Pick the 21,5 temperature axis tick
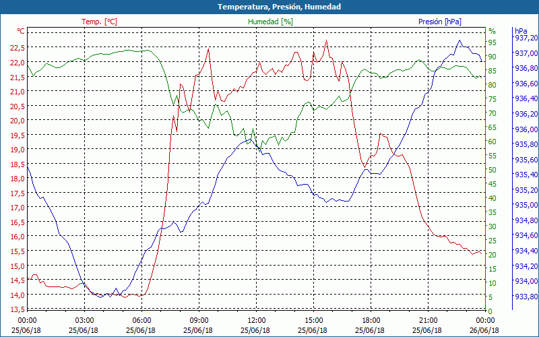 (18, 78)
